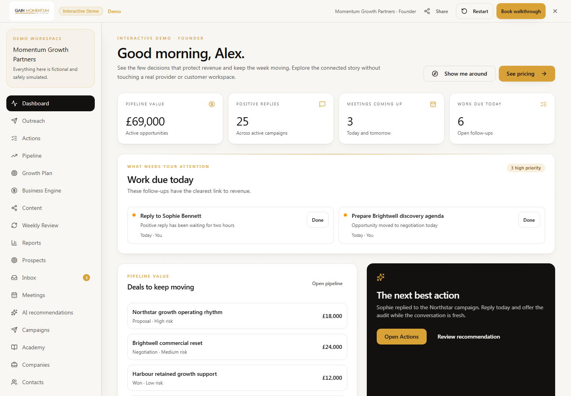Viewport: 571px width, 396px height.
Task: Click the Reports bar chart icon
Action: point(14,243)
